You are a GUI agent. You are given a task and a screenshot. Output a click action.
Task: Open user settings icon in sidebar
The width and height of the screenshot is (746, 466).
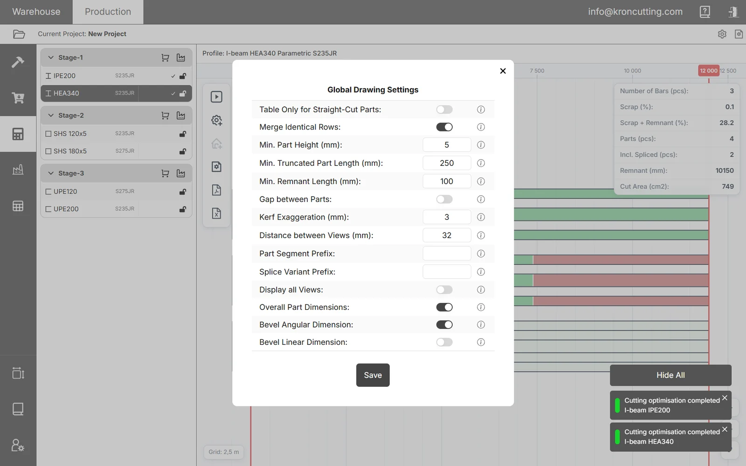point(18,445)
